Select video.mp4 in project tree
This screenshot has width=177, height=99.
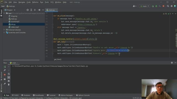(x=14, y=27)
